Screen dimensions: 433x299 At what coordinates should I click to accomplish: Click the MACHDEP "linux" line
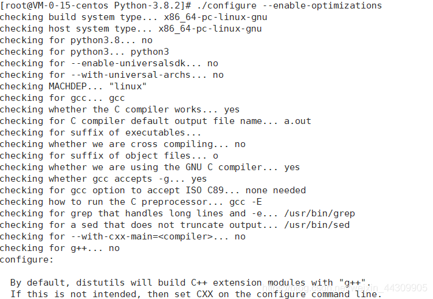(x=74, y=87)
